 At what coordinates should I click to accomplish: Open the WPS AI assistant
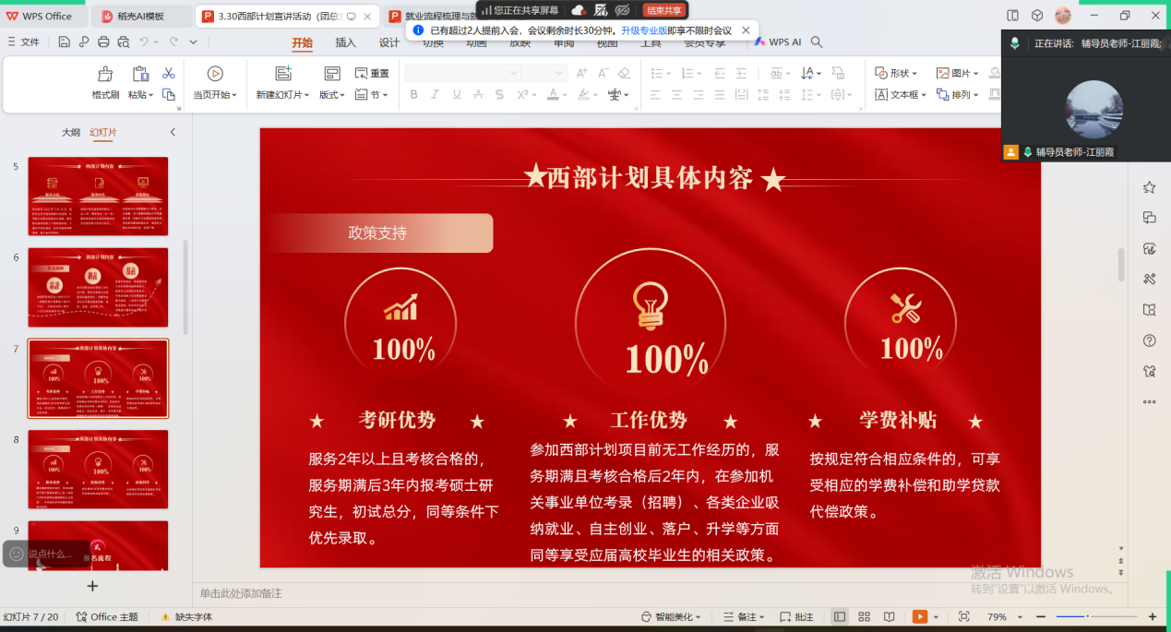777,42
